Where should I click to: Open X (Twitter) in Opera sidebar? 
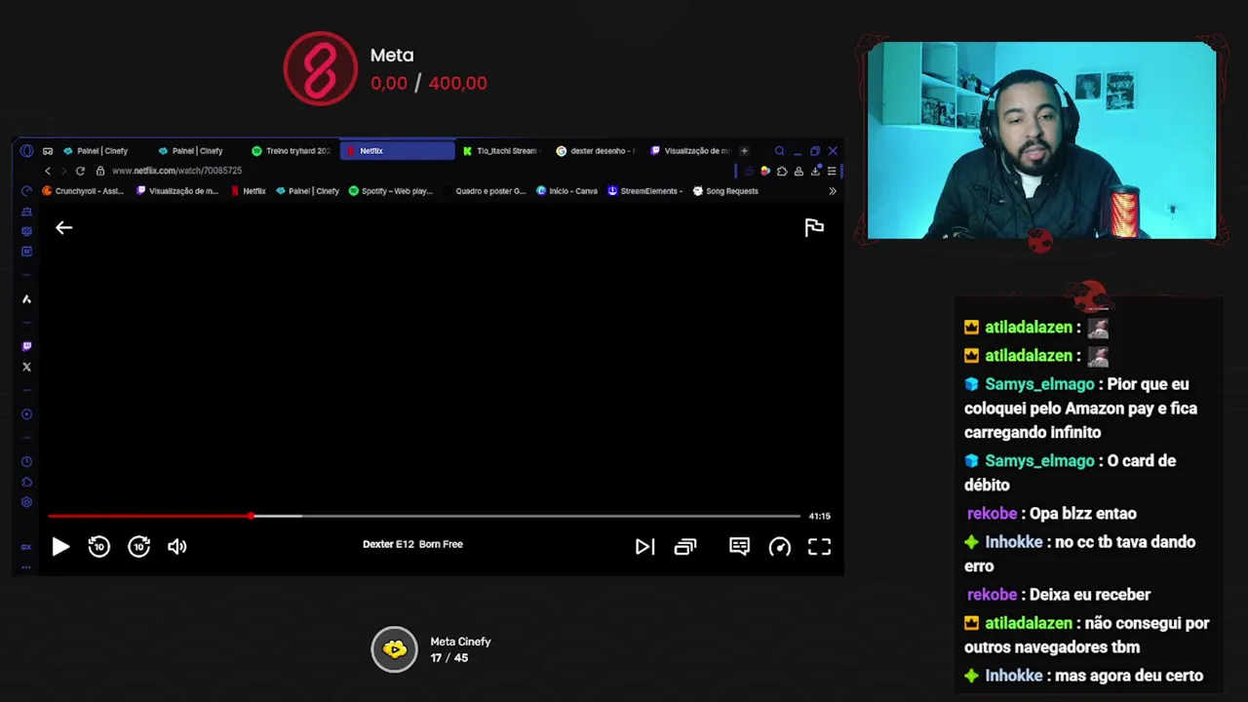[x=26, y=368]
